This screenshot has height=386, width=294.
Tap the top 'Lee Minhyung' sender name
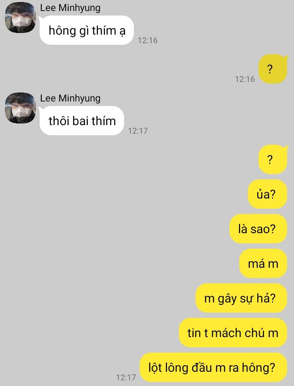pyautogui.click(x=70, y=8)
